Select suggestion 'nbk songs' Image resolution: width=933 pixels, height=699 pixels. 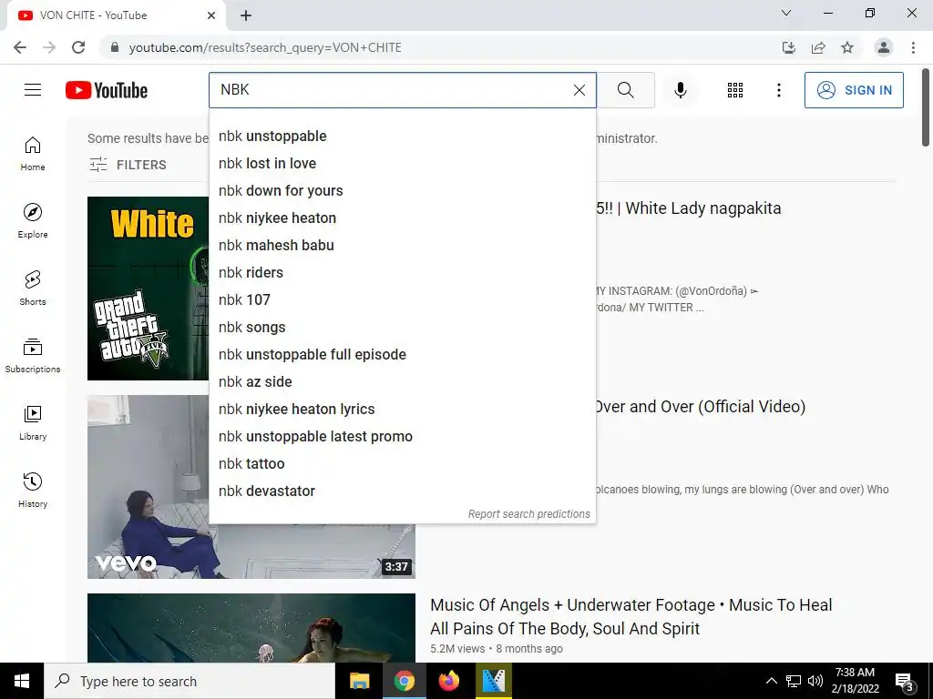402,328
